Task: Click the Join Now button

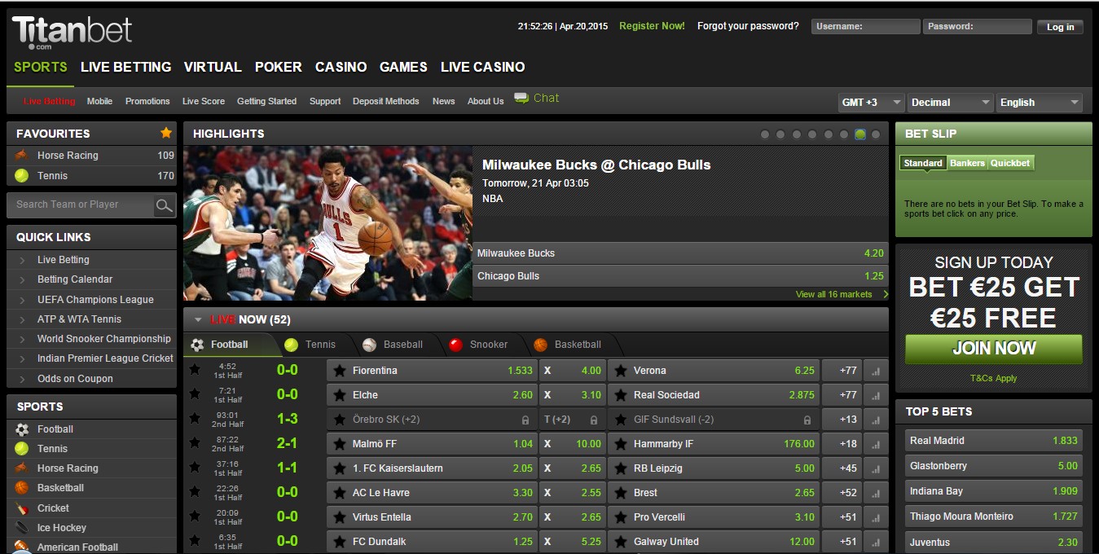Action: pyautogui.click(x=994, y=349)
